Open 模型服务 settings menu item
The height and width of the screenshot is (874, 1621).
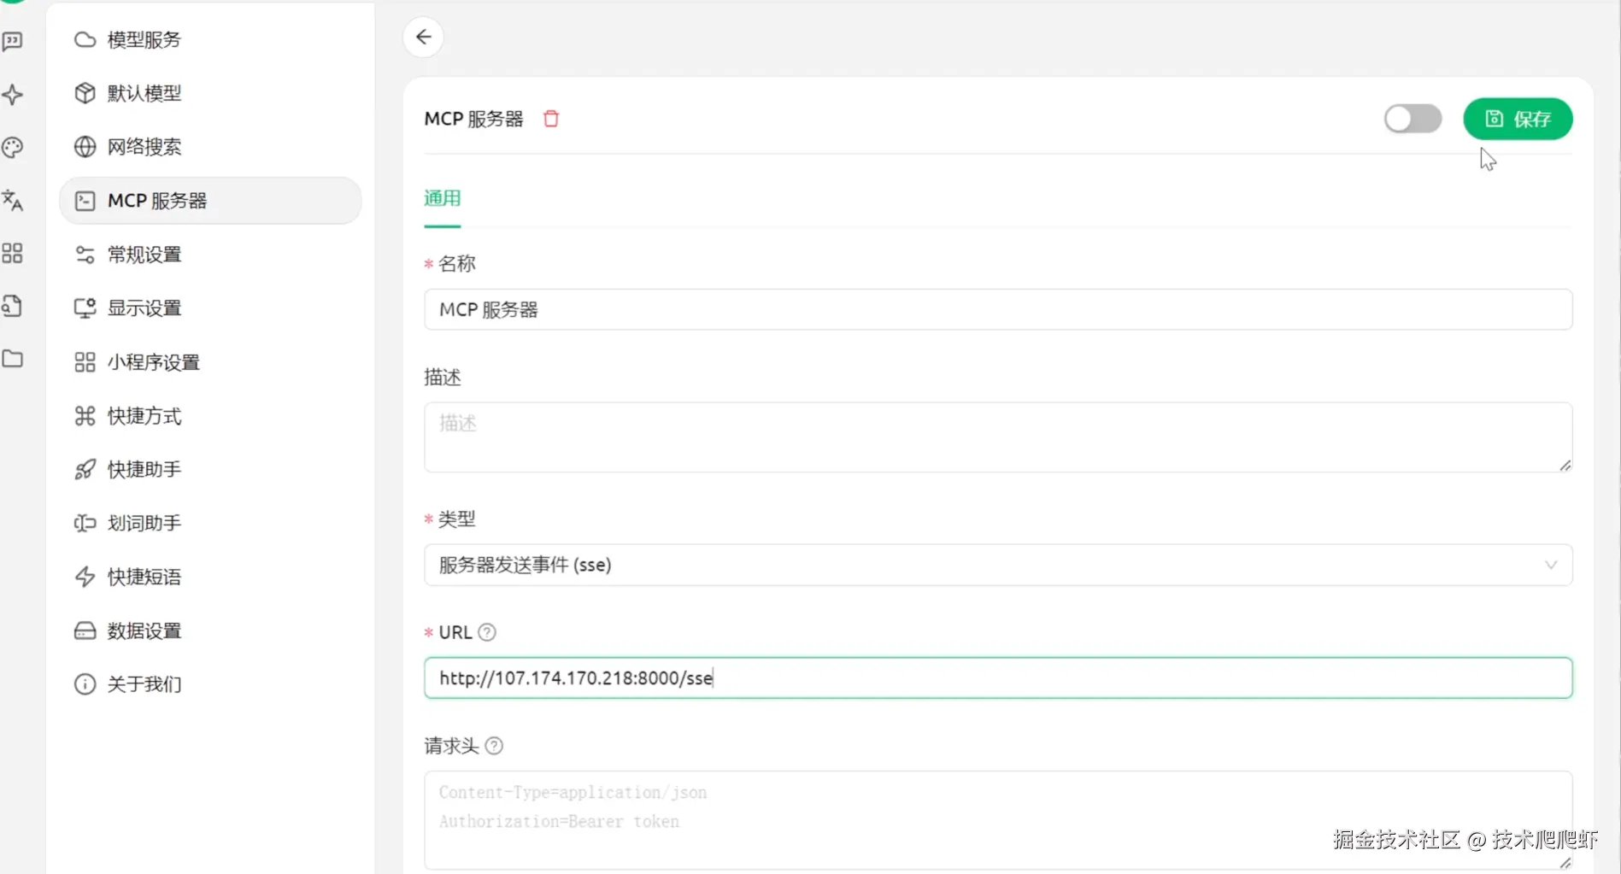coord(144,40)
